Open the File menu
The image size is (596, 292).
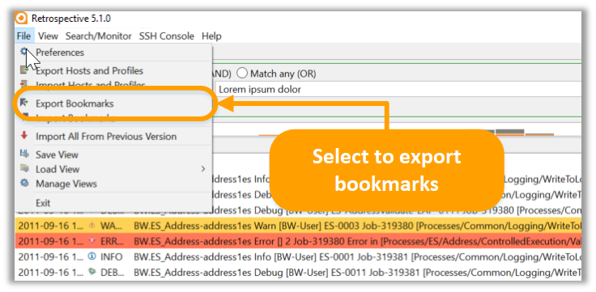(24, 36)
